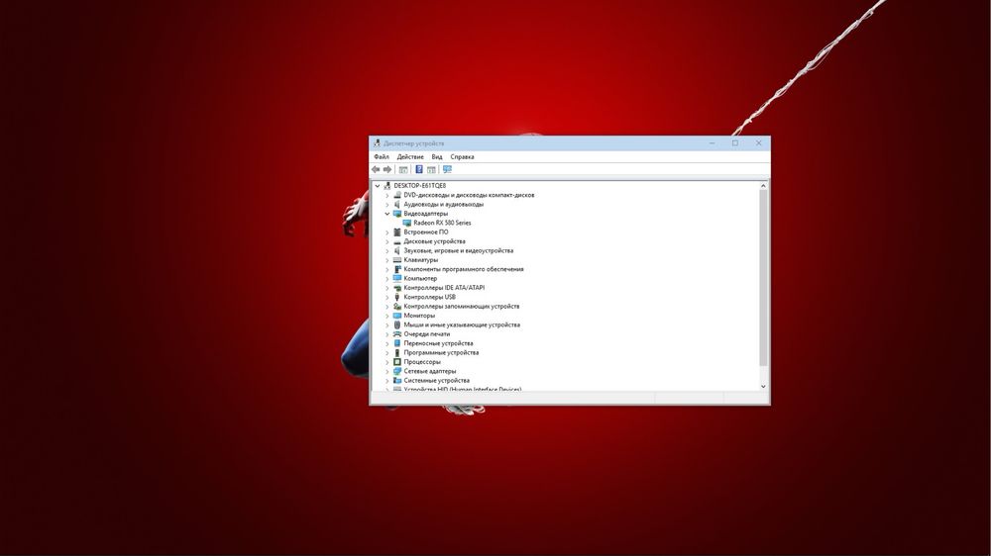Select Мыши и иные указывающие устройства label
The height and width of the screenshot is (556, 991).
click(462, 325)
